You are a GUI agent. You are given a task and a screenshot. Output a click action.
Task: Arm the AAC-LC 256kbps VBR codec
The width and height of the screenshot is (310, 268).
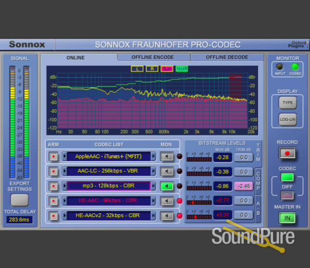53,171
